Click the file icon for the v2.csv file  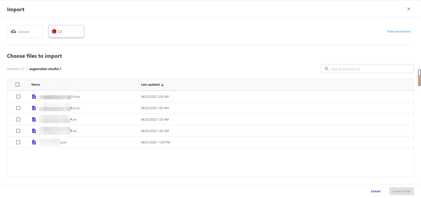pos(34,108)
